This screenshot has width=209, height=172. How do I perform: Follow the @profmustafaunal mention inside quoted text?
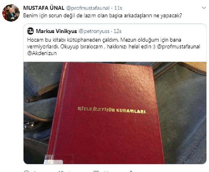coord(179,47)
